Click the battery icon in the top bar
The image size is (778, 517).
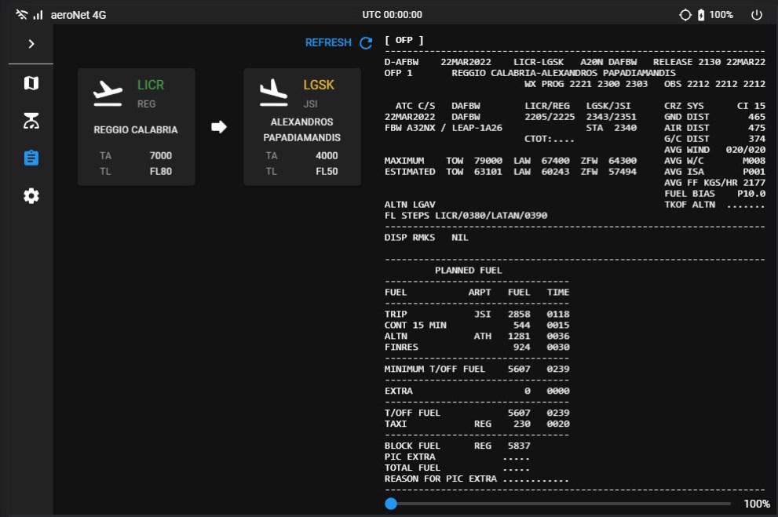point(701,15)
